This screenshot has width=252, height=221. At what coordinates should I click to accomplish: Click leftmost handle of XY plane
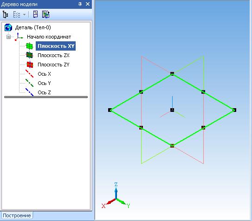point(110,110)
